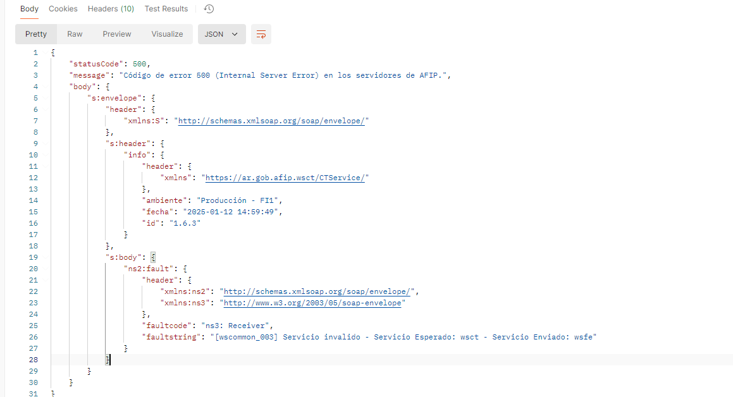Open the response history clock icon
The width and height of the screenshot is (733, 397).
coord(209,9)
